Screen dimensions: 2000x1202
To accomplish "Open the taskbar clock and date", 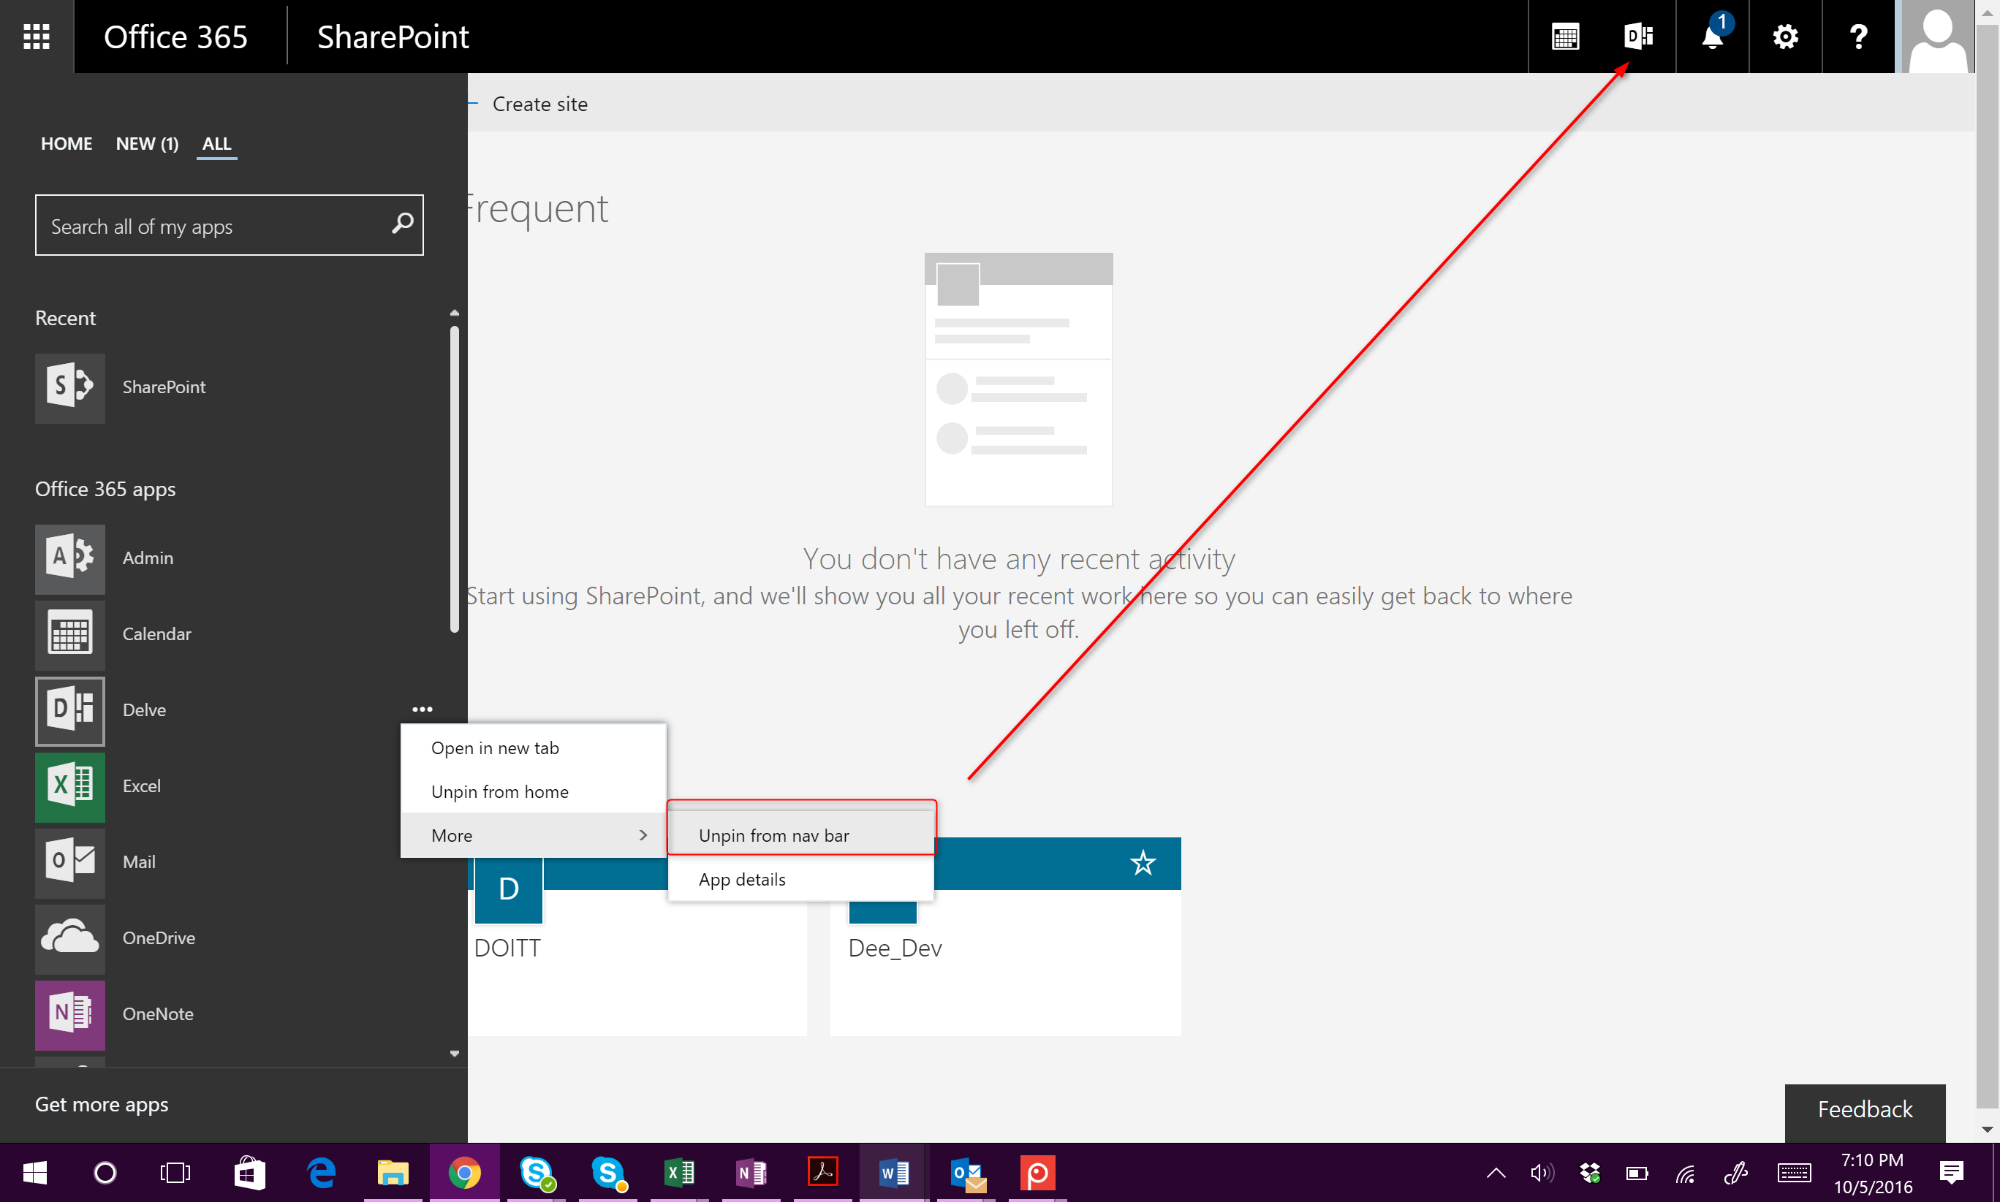I will 1873,1173.
